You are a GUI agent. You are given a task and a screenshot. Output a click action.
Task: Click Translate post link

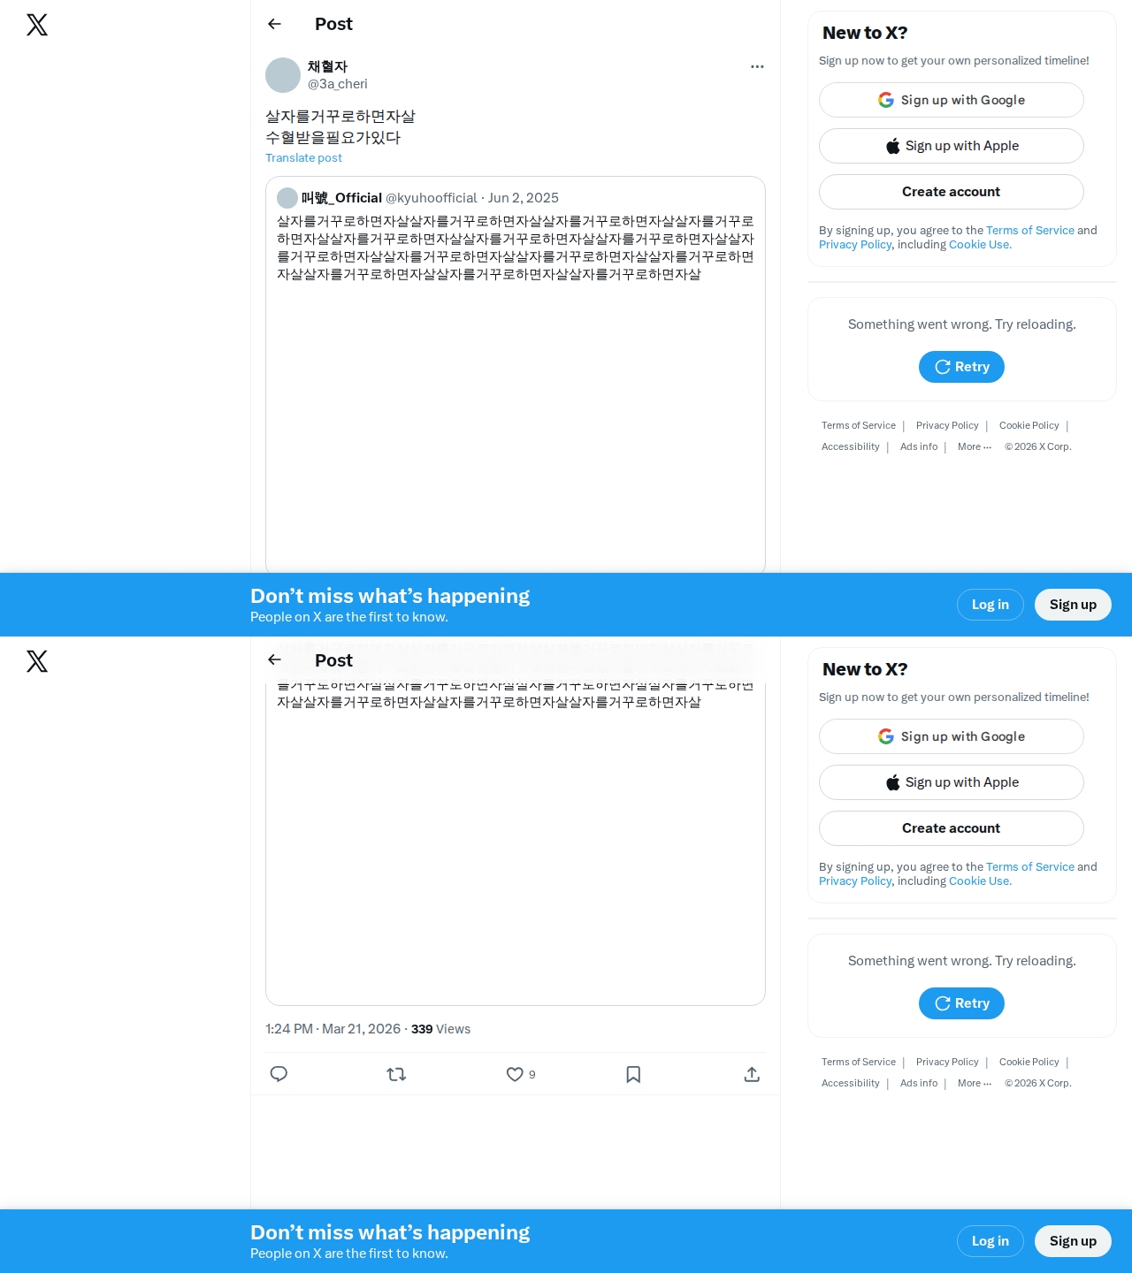[303, 157]
